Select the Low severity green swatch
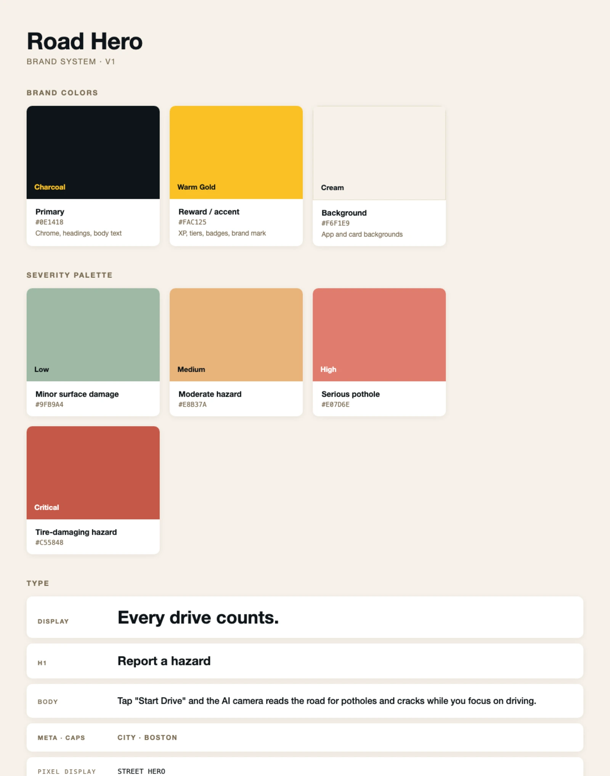 pyautogui.click(x=93, y=335)
